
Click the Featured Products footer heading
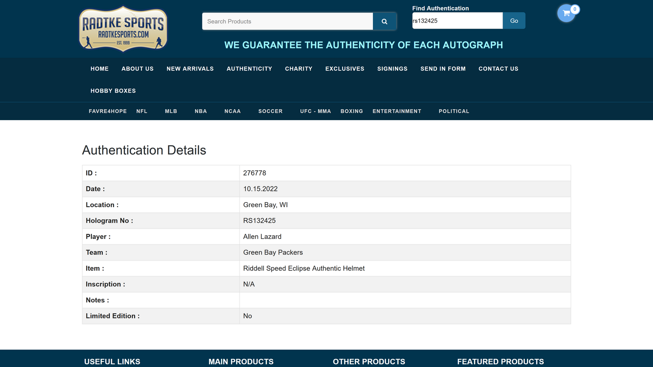point(501,362)
